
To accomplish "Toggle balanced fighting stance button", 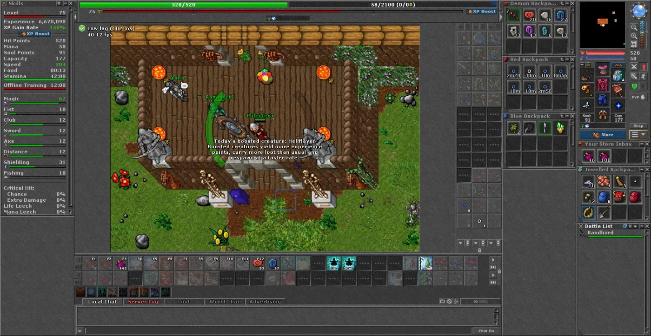I will (x=633, y=77).
